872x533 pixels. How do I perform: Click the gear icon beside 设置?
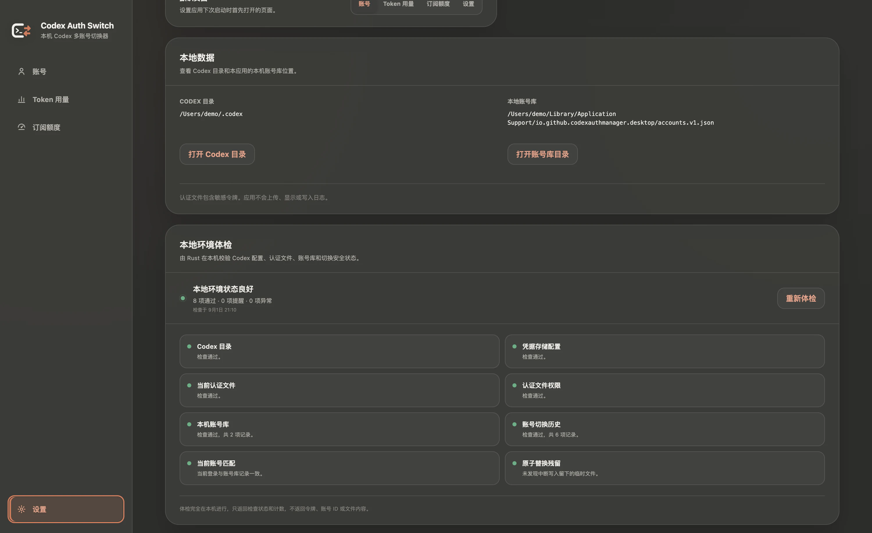22,509
